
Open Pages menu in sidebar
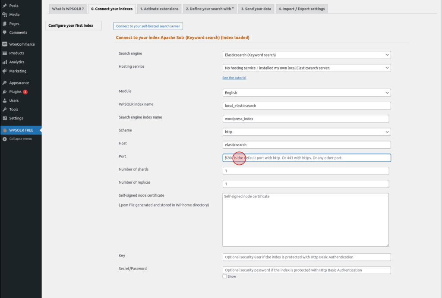[x=14, y=24]
